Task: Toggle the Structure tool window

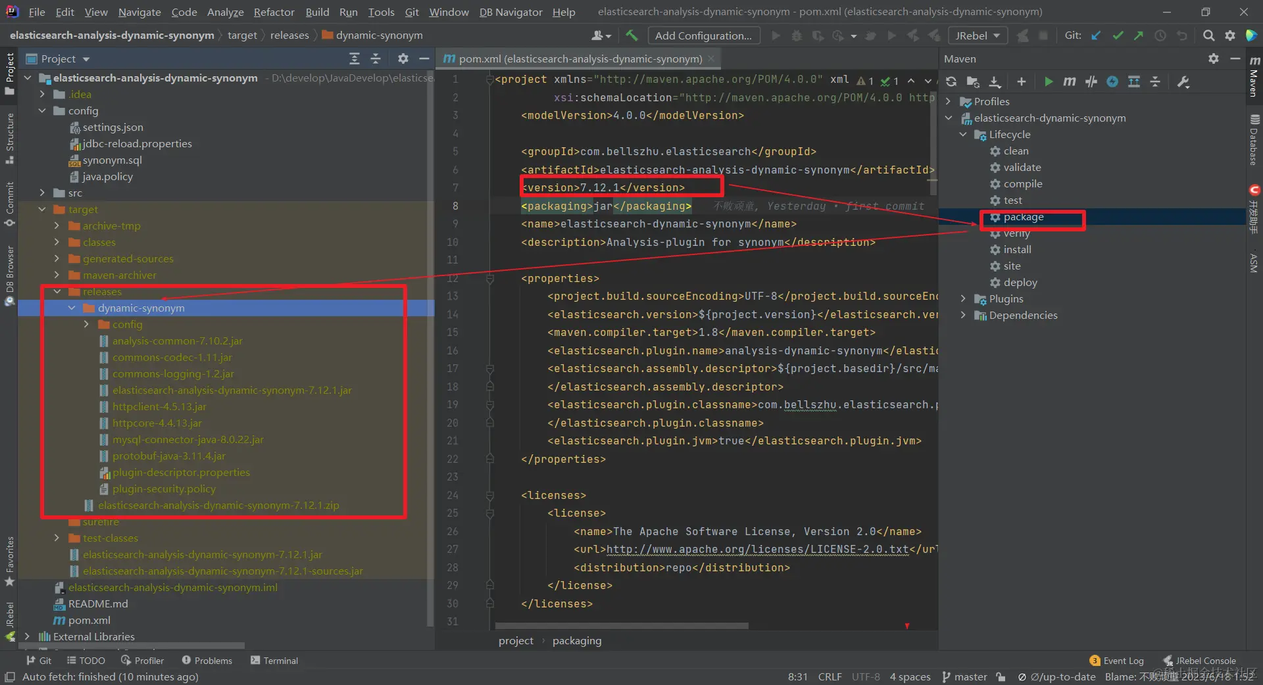Action: (9, 139)
